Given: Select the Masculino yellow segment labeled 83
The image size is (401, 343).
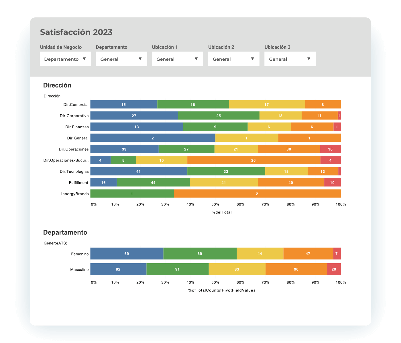Looking at the screenshot, I should (x=237, y=269).
